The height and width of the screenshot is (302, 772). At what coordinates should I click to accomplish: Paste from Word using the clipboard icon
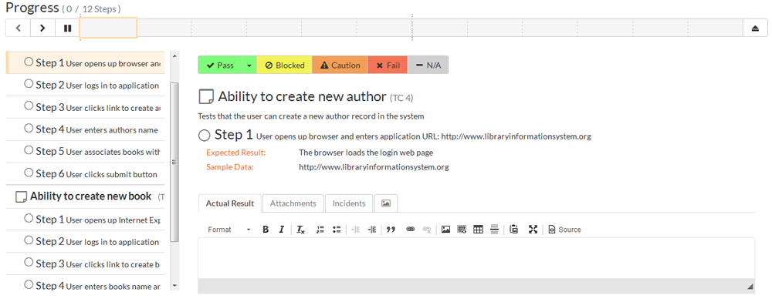click(x=514, y=230)
